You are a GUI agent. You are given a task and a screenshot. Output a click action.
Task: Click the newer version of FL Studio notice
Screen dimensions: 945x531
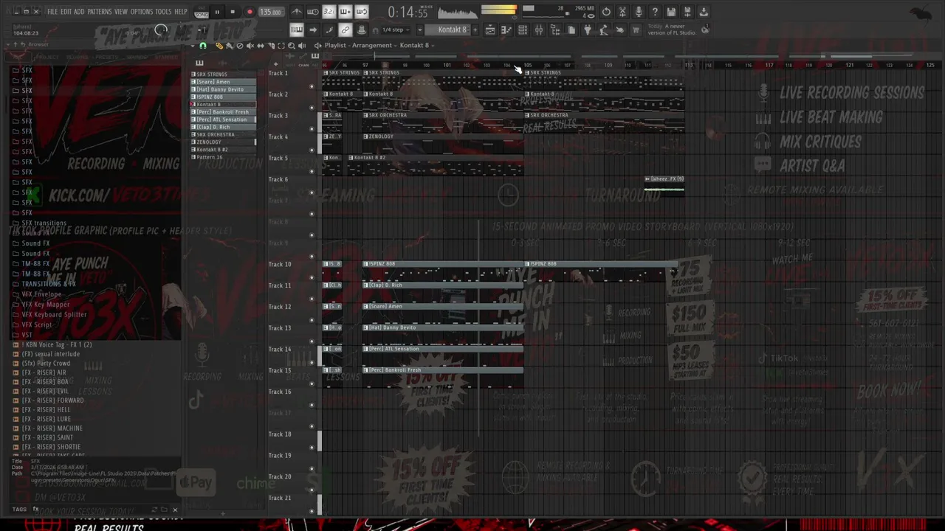[x=672, y=29]
